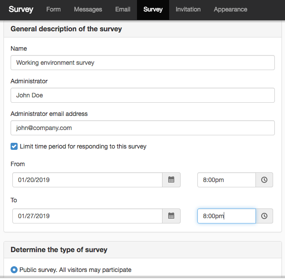The image size is (285, 279).
Task: Click 'Determine the type of survey' heading
Action: 59,249
